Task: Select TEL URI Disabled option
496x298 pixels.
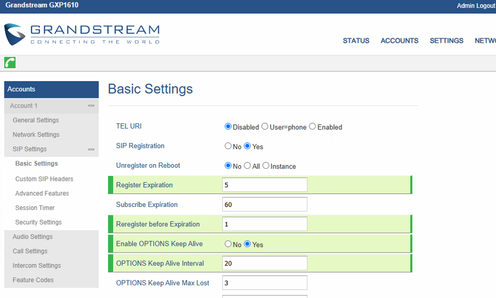Action: (228, 126)
